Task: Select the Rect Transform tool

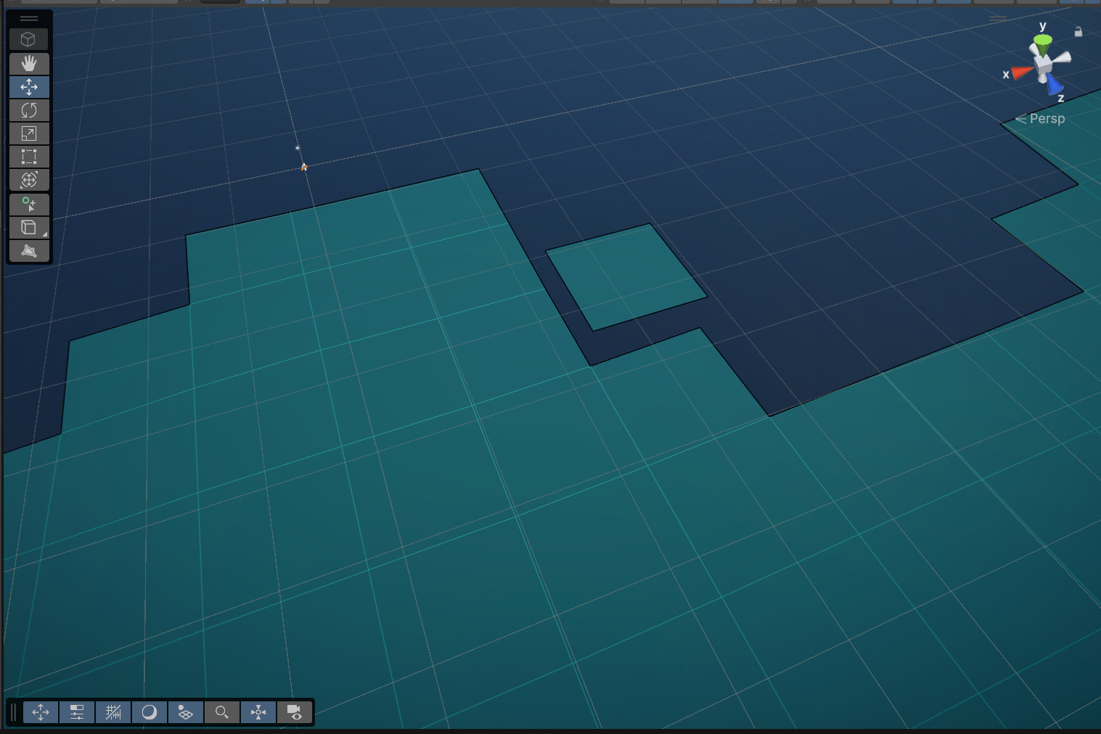Action: pyautogui.click(x=29, y=157)
